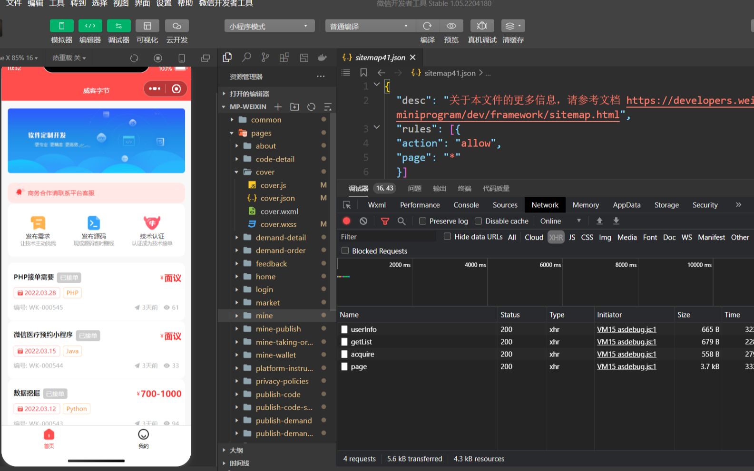Open the 普通编译 compile mode dropdown
Screen dimensions: 754x471
(x=370, y=26)
